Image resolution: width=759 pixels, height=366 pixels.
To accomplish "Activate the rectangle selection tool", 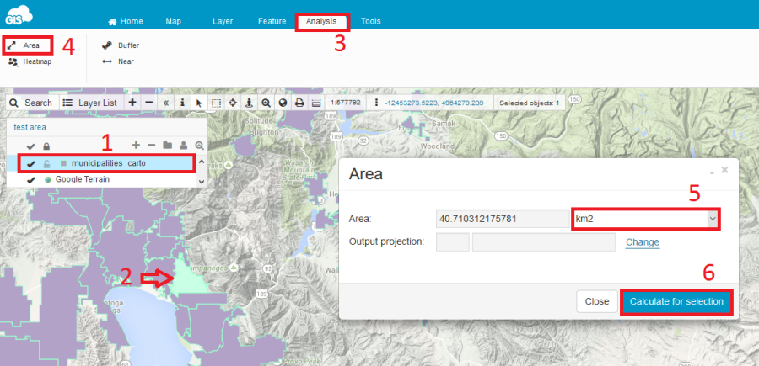I will [x=216, y=102].
